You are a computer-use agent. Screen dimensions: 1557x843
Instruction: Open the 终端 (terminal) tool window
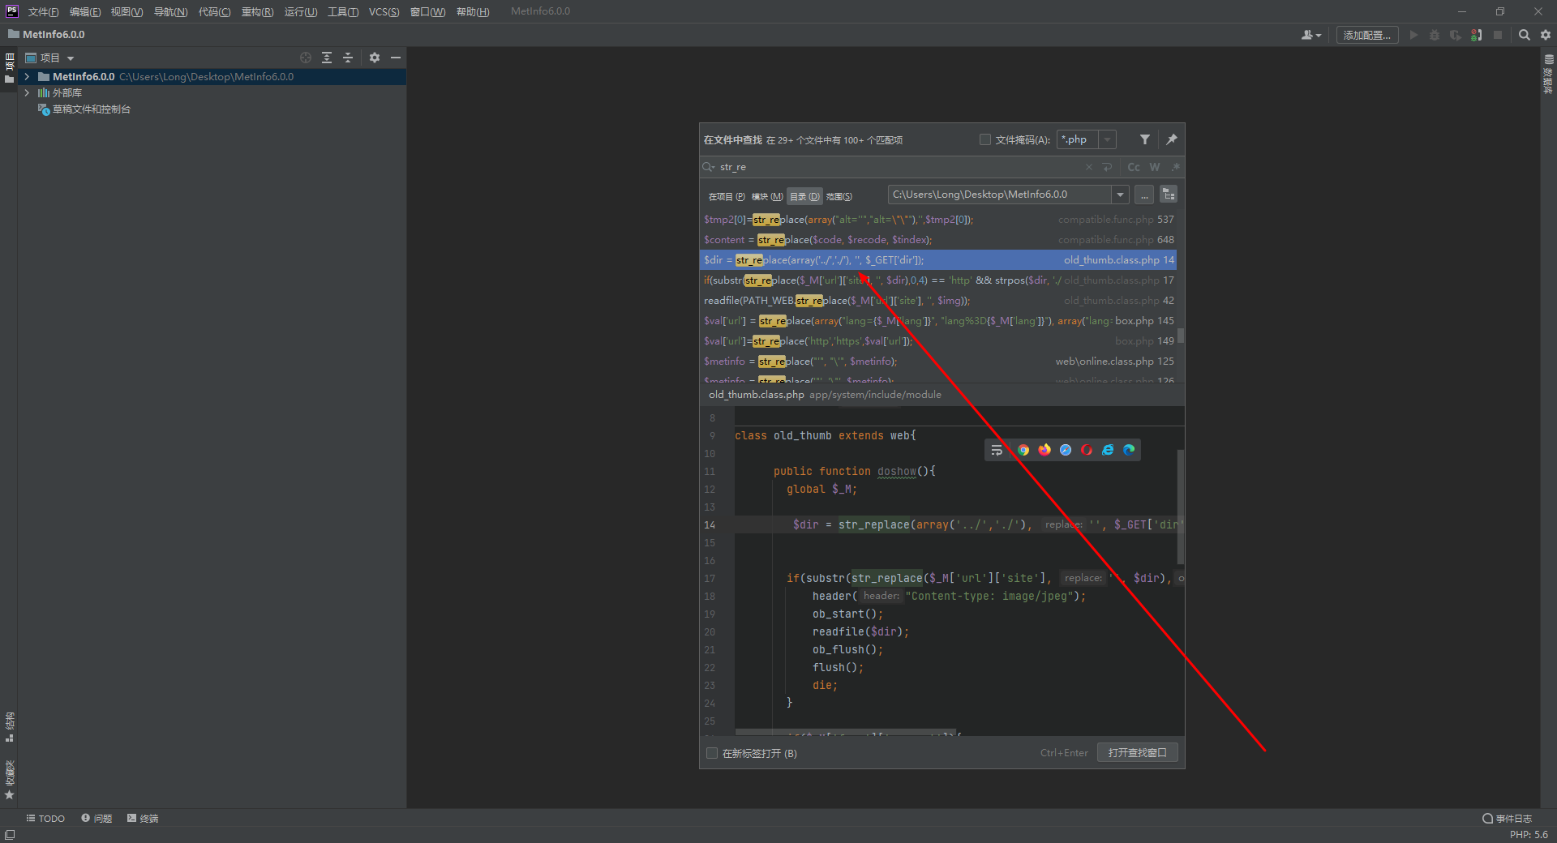point(143,818)
